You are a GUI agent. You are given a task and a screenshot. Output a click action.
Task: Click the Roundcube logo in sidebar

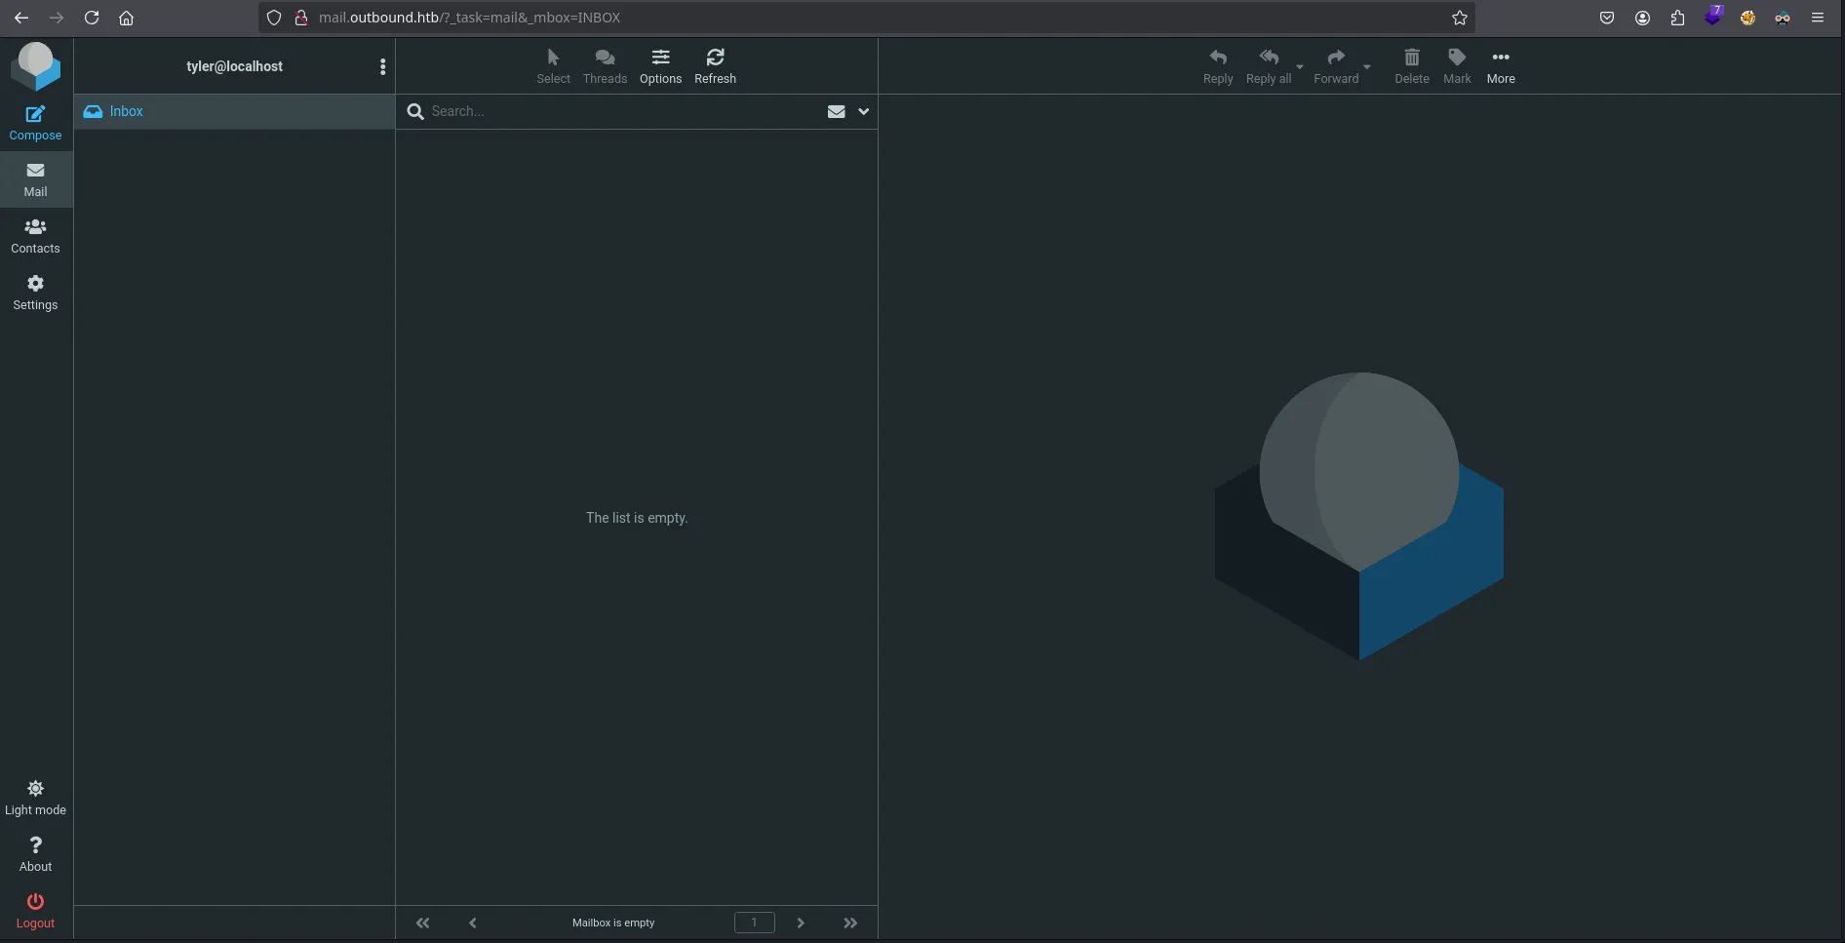point(36,65)
